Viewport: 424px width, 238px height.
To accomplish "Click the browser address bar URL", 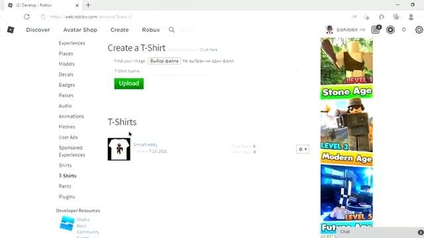I will click(x=91, y=17).
